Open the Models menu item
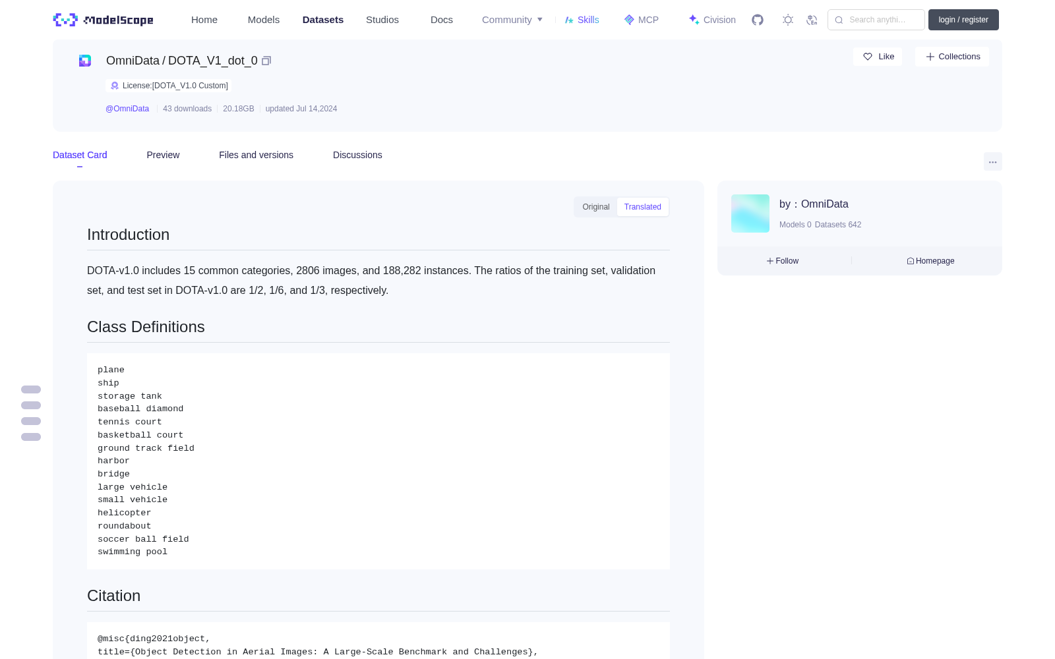1055x659 pixels. [264, 20]
